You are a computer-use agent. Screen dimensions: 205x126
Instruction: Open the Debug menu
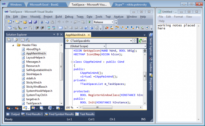[x=69, y=16]
